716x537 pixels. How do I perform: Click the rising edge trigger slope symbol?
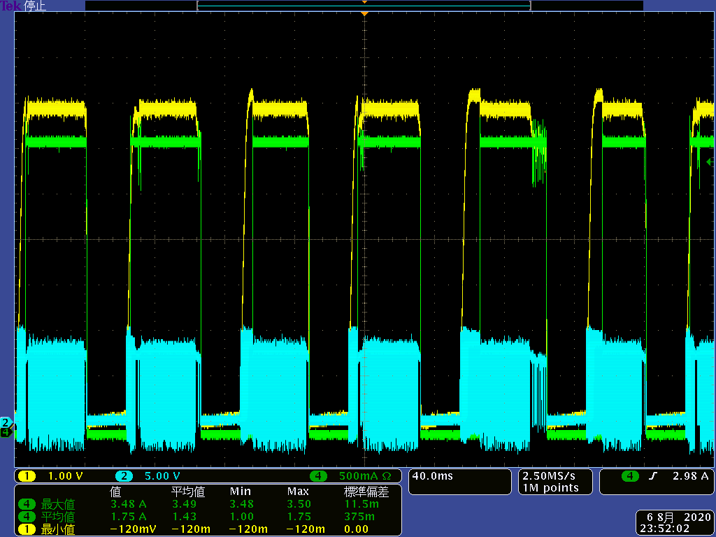[x=654, y=476]
